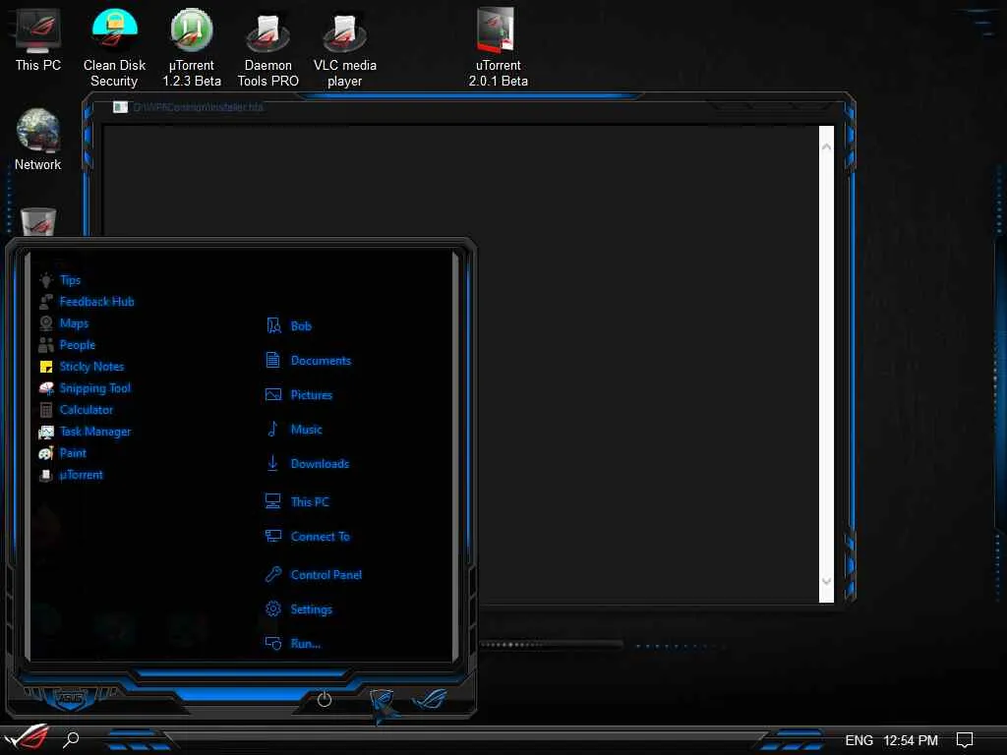Open Snipping Tool from start menu

coord(95,388)
